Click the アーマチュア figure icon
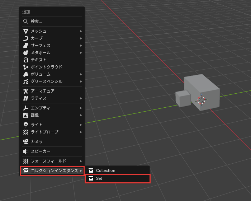This screenshot has height=201, width=251. (26, 91)
